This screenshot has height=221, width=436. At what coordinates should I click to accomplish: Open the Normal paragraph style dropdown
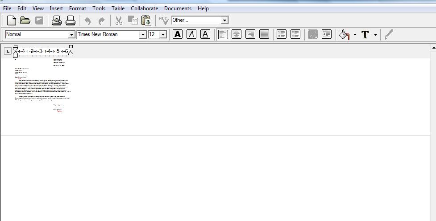(x=71, y=35)
